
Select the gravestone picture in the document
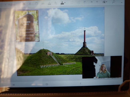click(27, 26)
